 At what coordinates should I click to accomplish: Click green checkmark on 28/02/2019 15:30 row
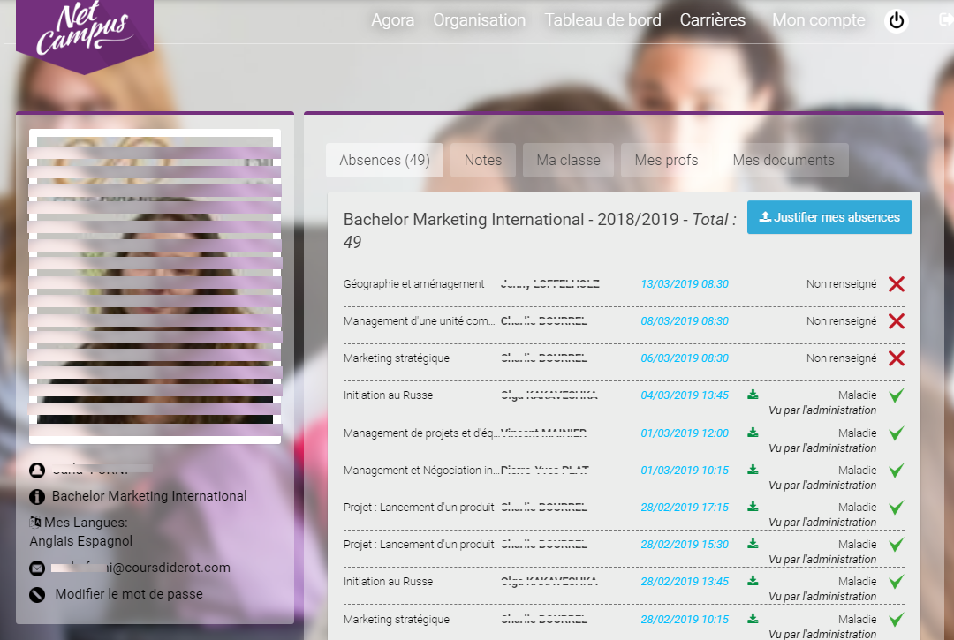click(x=897, y=545)
